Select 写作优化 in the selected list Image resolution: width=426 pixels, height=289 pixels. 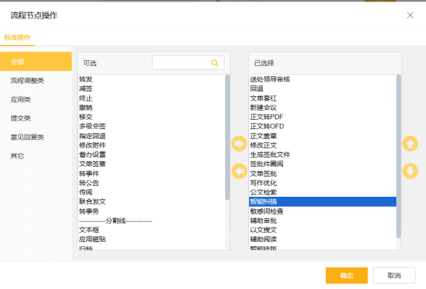(322, 183)
